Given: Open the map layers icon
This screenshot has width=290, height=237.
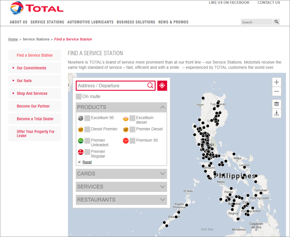Looking at the screenshot, I should pos(276,104).
